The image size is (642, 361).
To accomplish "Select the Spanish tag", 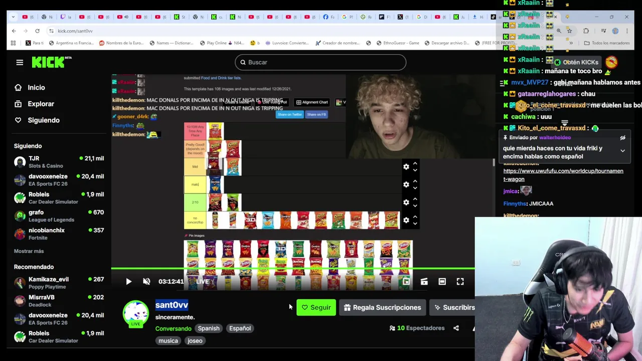I will (x=209, y=328).
